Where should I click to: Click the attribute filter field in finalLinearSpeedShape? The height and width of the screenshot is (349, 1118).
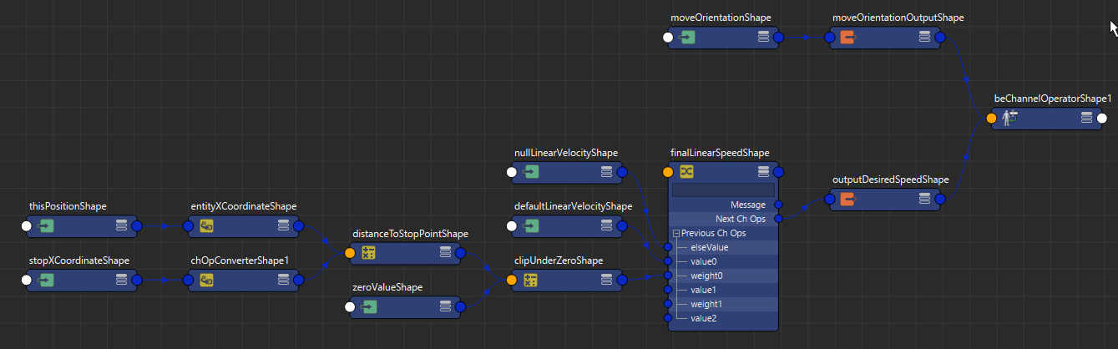[x=722, y=190]
